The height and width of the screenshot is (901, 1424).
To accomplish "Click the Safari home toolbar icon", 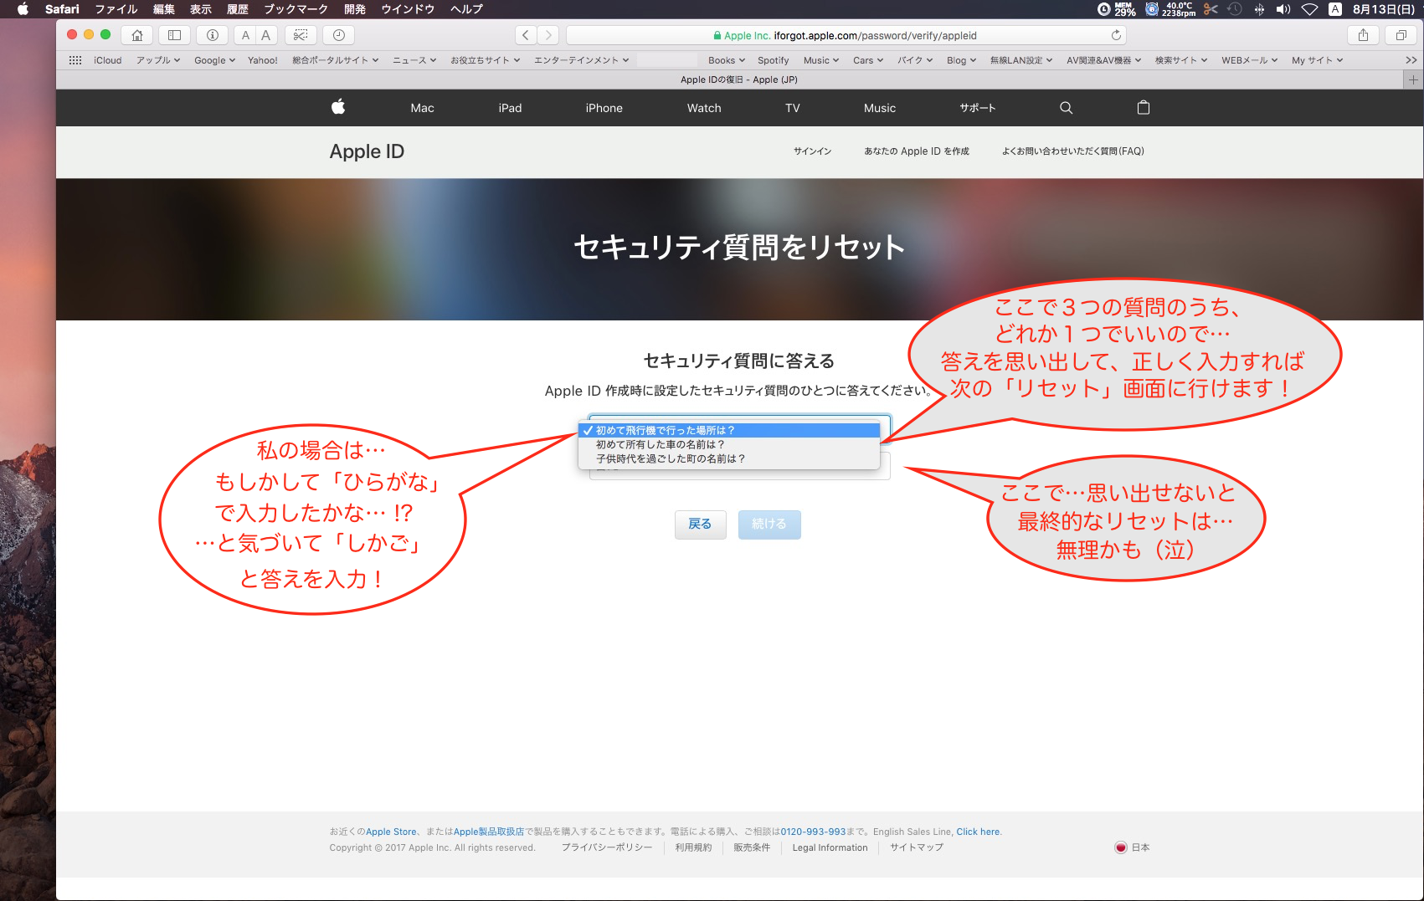I will coord(137,35).
